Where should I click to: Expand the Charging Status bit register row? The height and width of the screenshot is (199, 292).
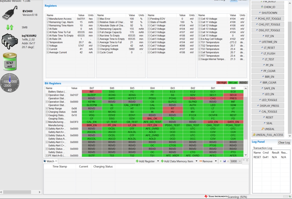tap(47, 112)
